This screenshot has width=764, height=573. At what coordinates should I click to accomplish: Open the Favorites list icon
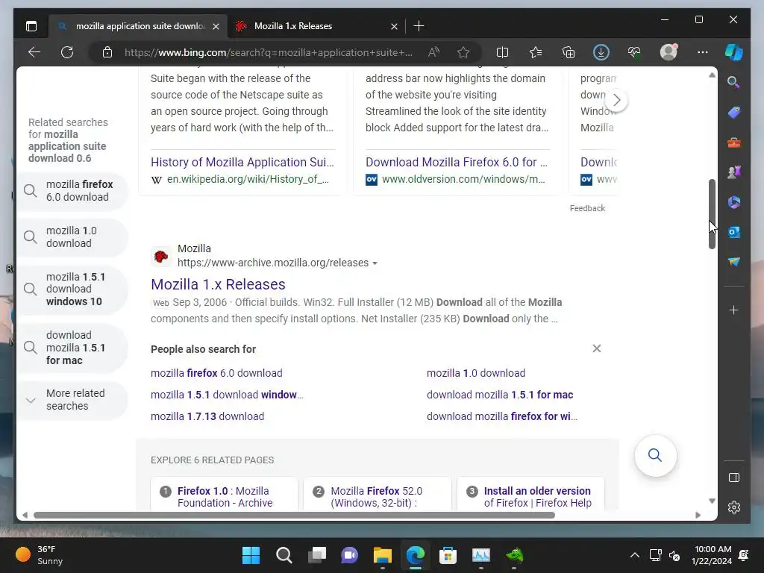[536, 52]
